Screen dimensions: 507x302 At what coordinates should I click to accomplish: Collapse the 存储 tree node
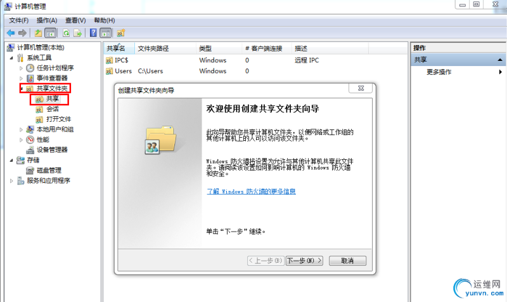click(11, 160)
